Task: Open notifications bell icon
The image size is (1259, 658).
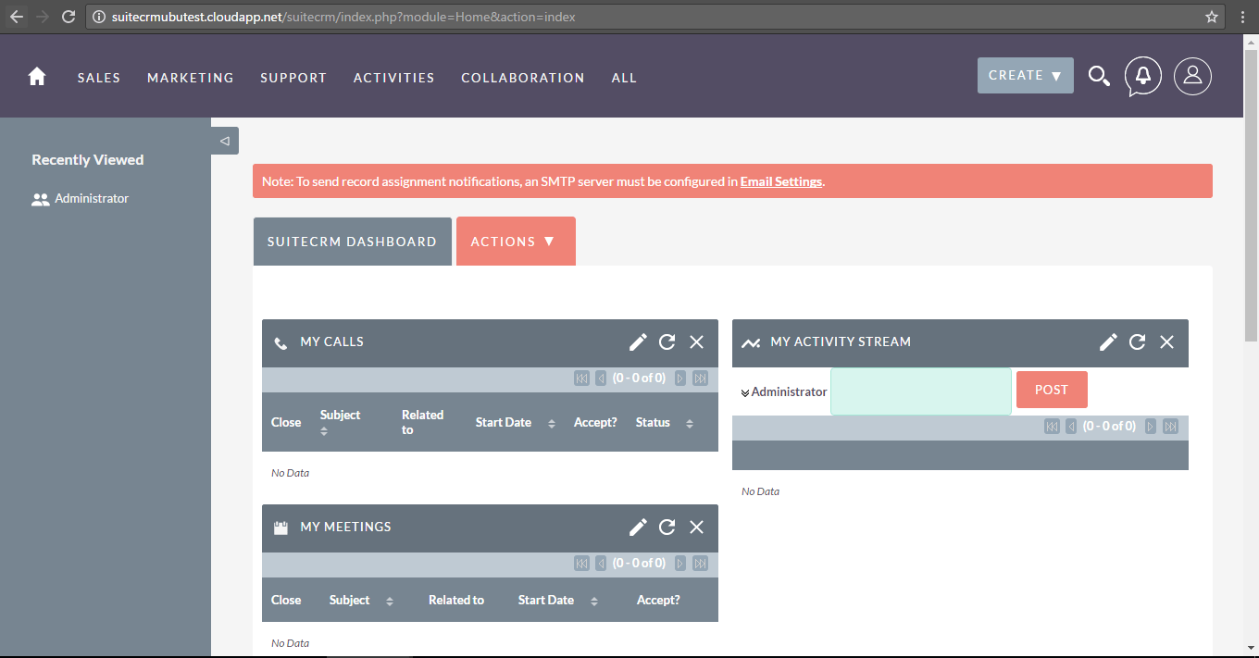Action: tap(1143, 76)
